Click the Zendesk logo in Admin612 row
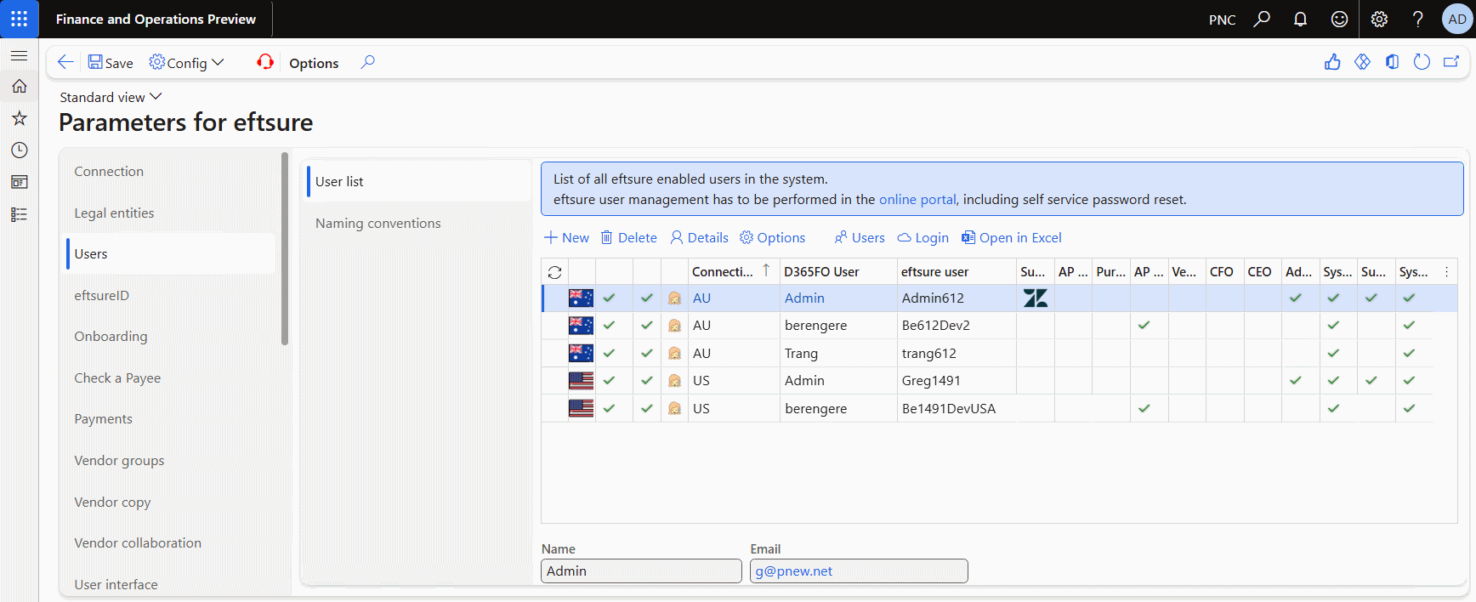This screenshot has width=1476, height=602. [x=1035, y=298]
